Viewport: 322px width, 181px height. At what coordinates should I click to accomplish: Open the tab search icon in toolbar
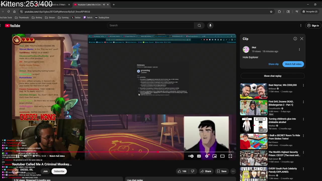[288, 12]
